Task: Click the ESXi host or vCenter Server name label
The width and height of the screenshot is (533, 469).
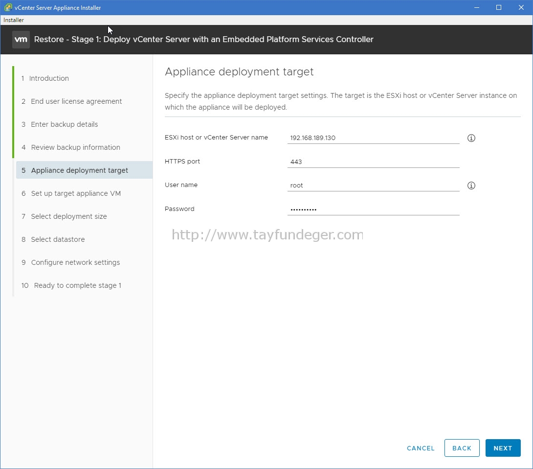Action: [216, 138]
